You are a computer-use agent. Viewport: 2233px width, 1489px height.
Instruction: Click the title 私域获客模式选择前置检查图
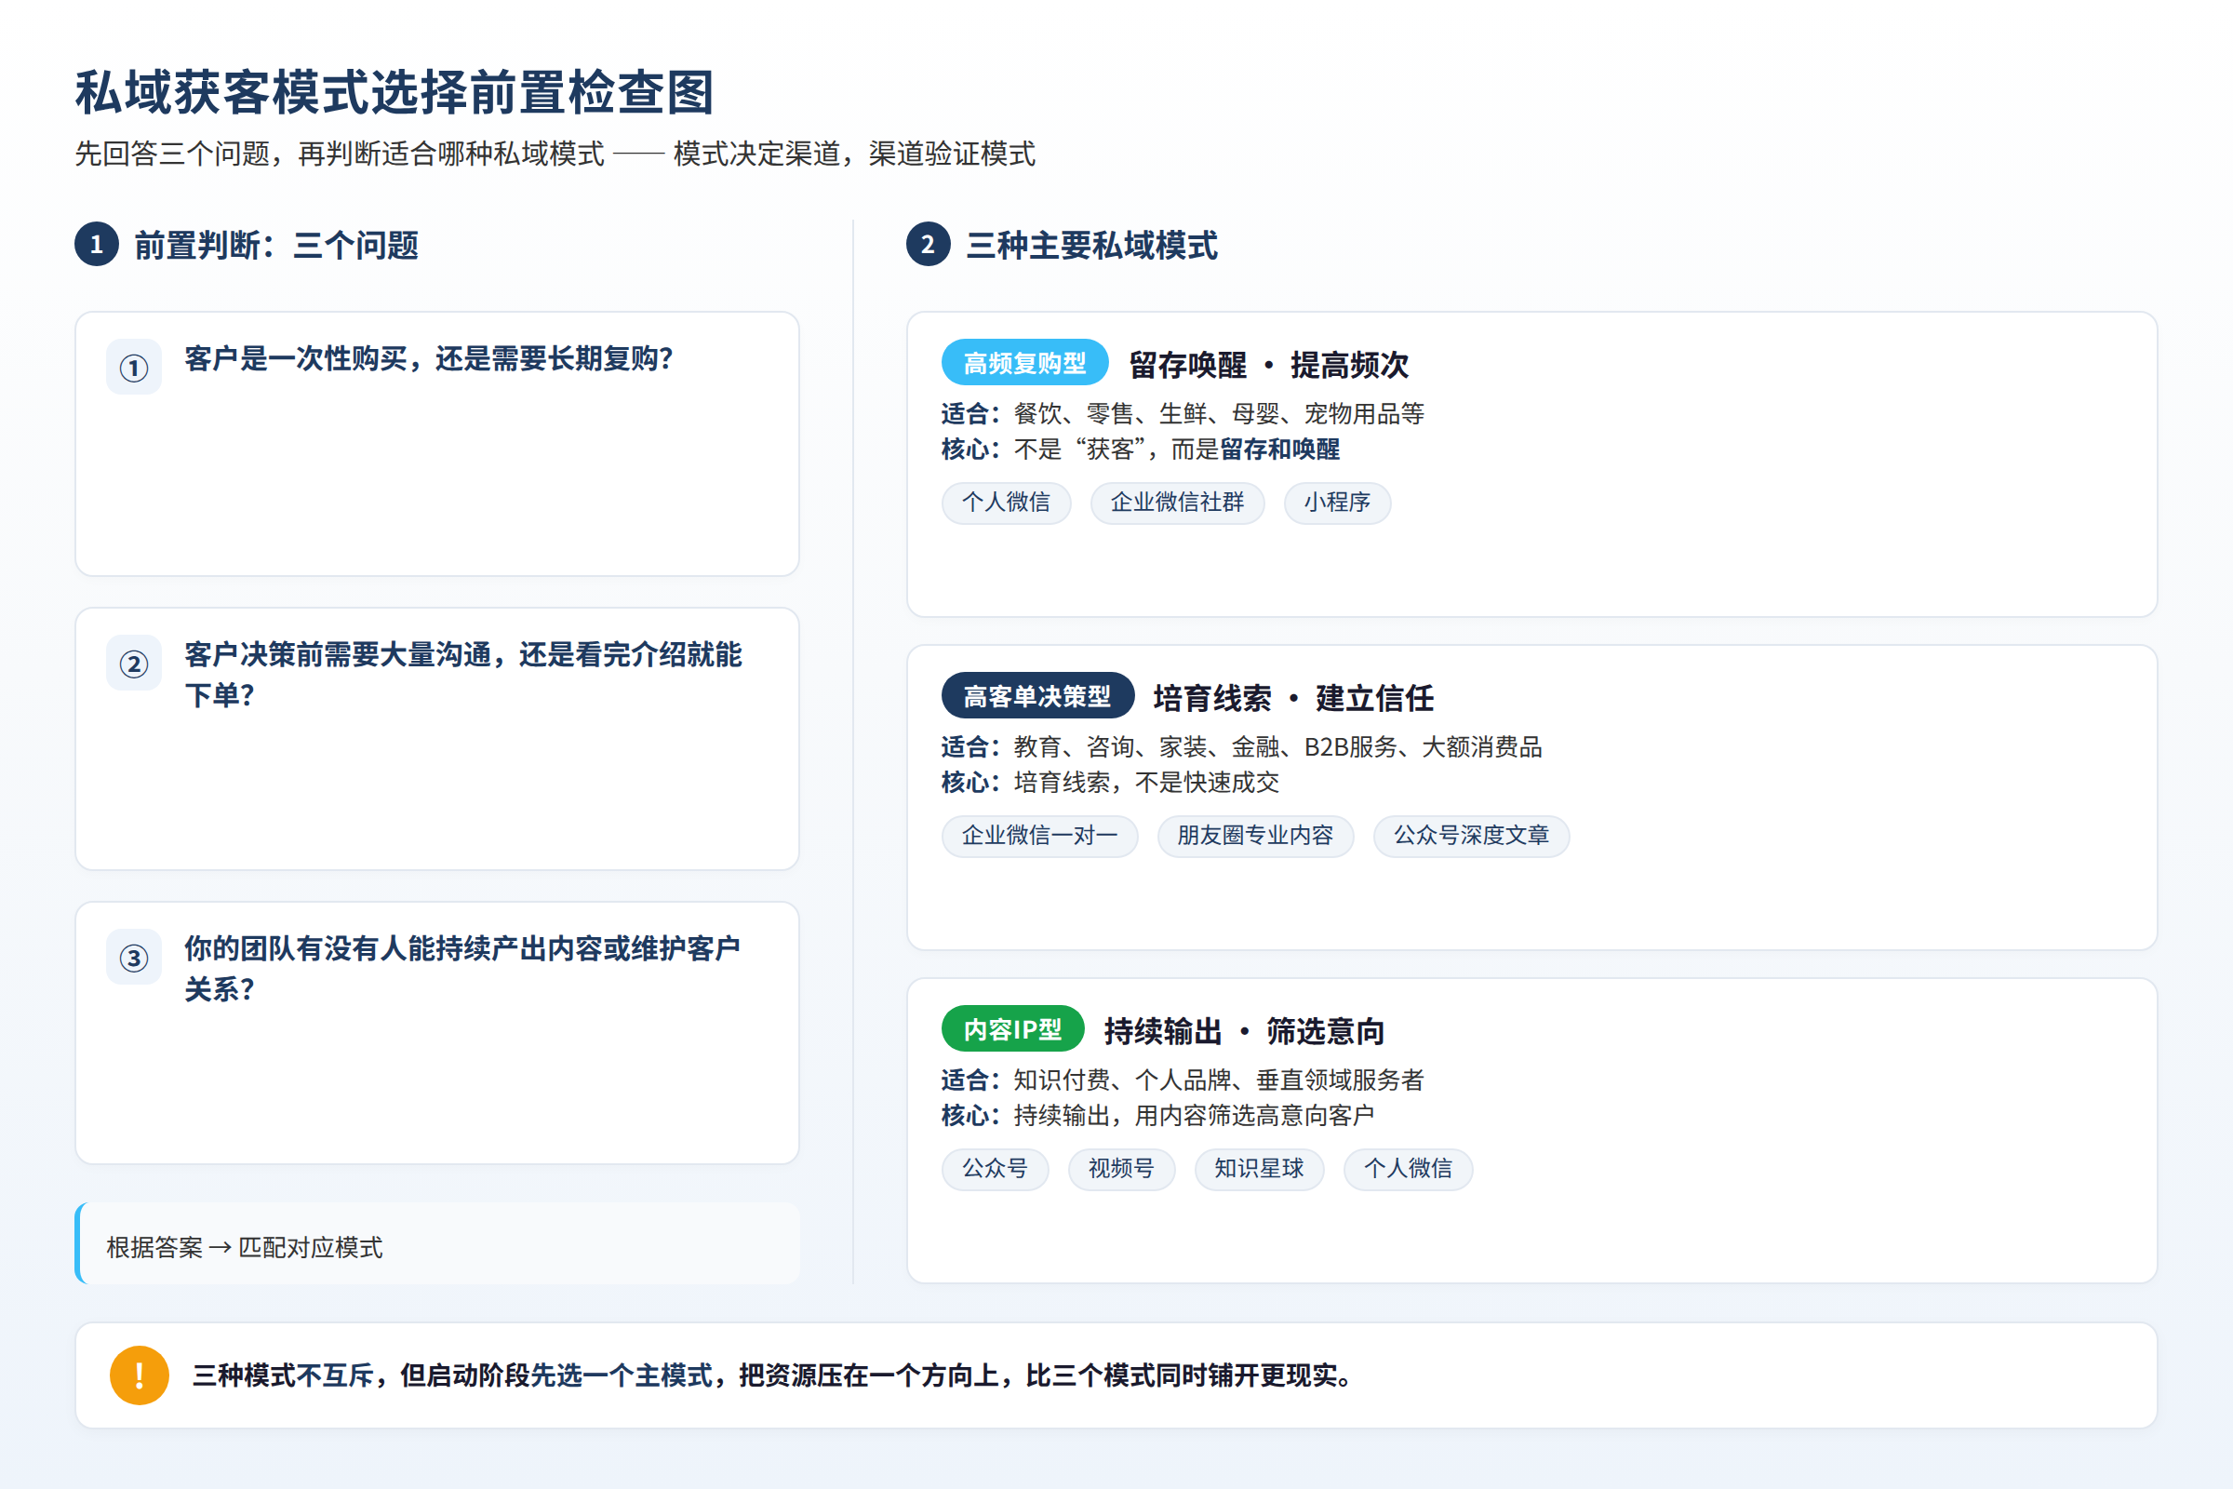pos(394,93)
